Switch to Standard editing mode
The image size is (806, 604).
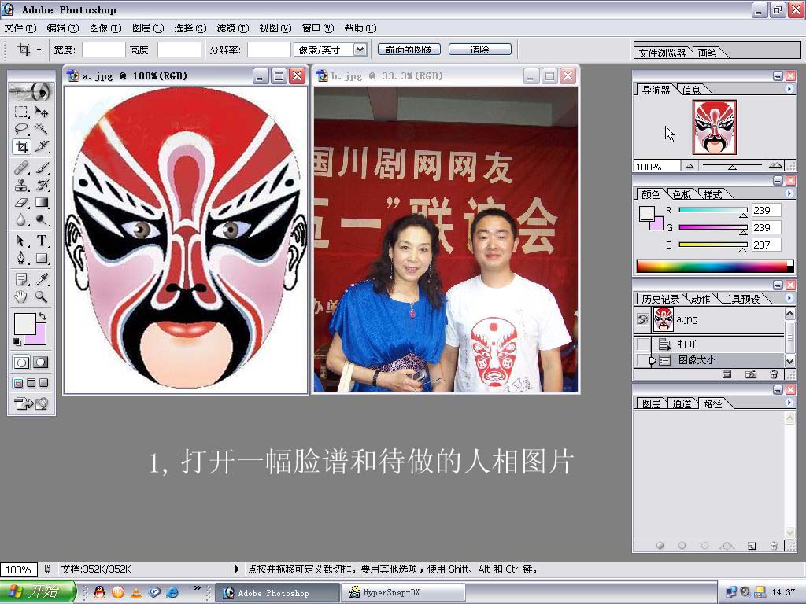(21, 363)
